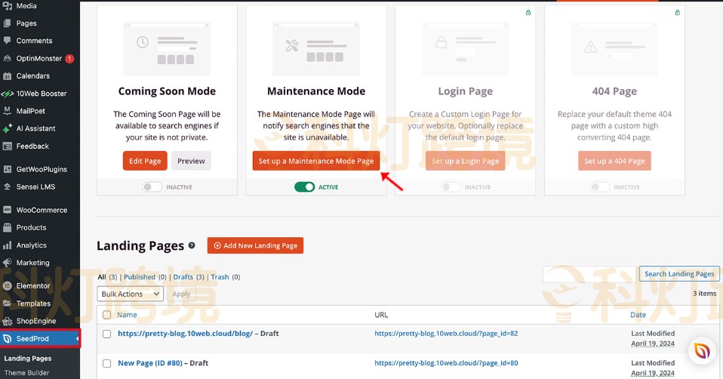Screen dimensions: 723x379
Task: Click the Login Page preview thumbnail
Action: click(465, 48)
